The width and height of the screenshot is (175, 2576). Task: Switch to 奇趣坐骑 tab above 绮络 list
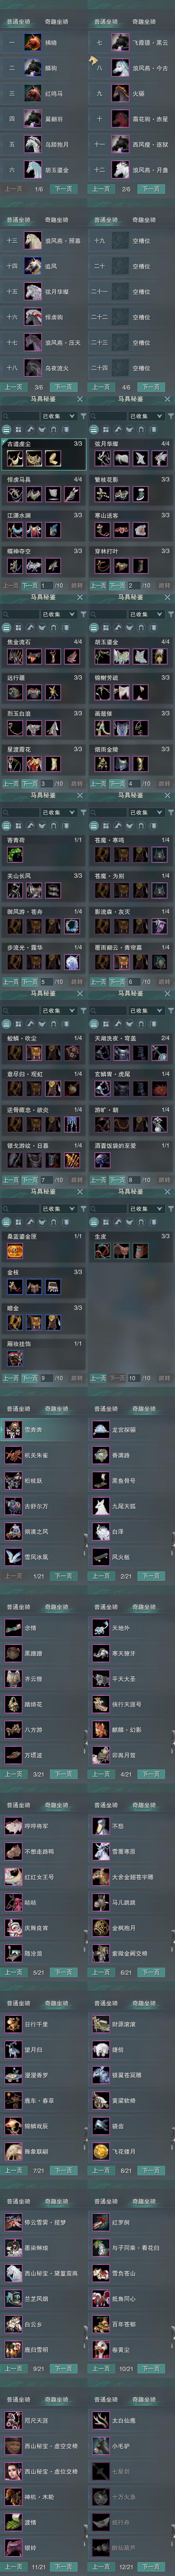(57, 21)
